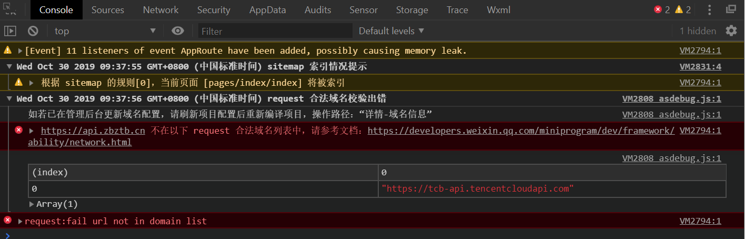Open the Default levels dropdown

coord(391,31)
